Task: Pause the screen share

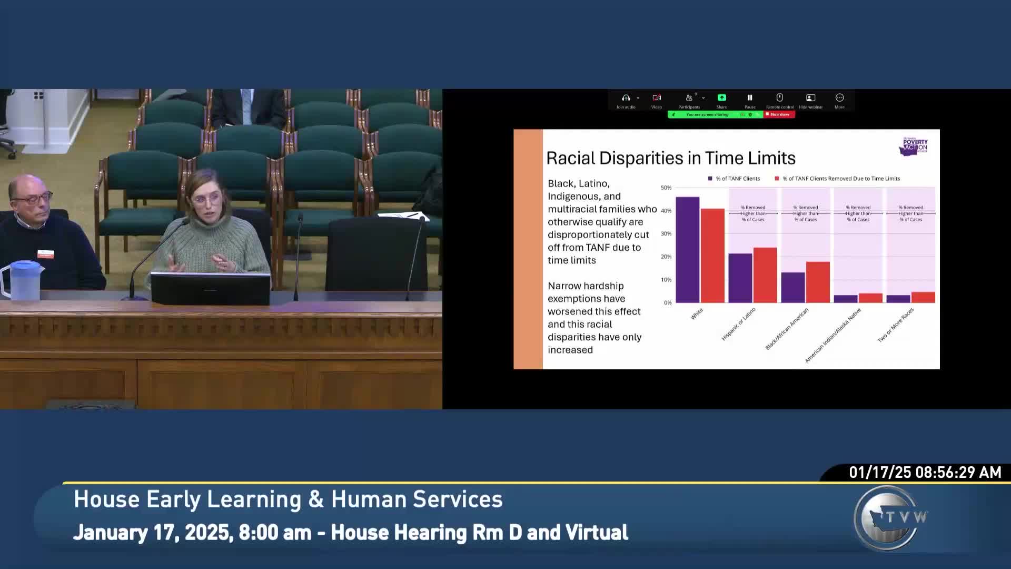Action: (x=750, y=98)
